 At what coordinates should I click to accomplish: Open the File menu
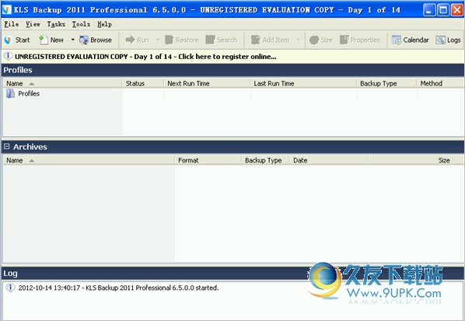tap(12, 24)
